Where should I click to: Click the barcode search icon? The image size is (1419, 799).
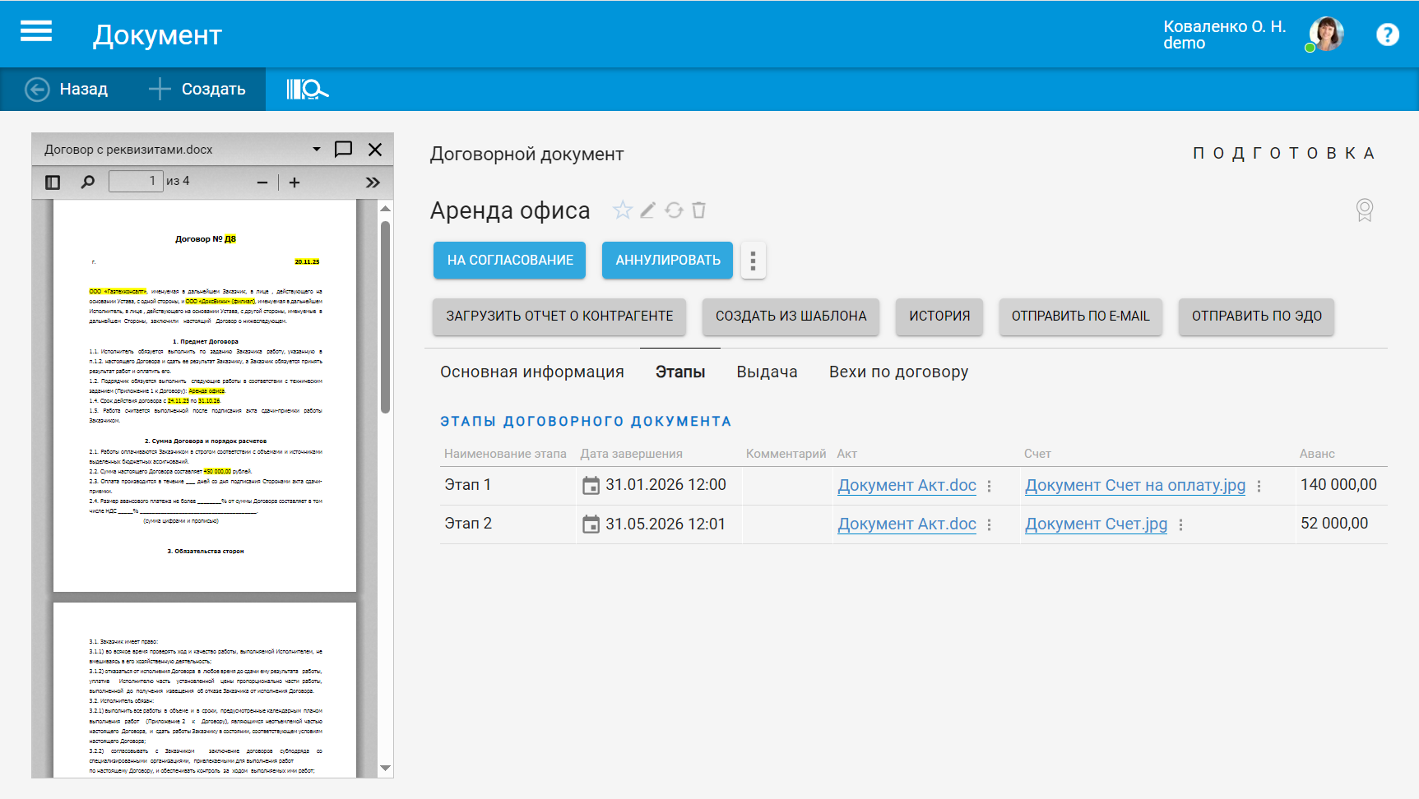[307, 90]
